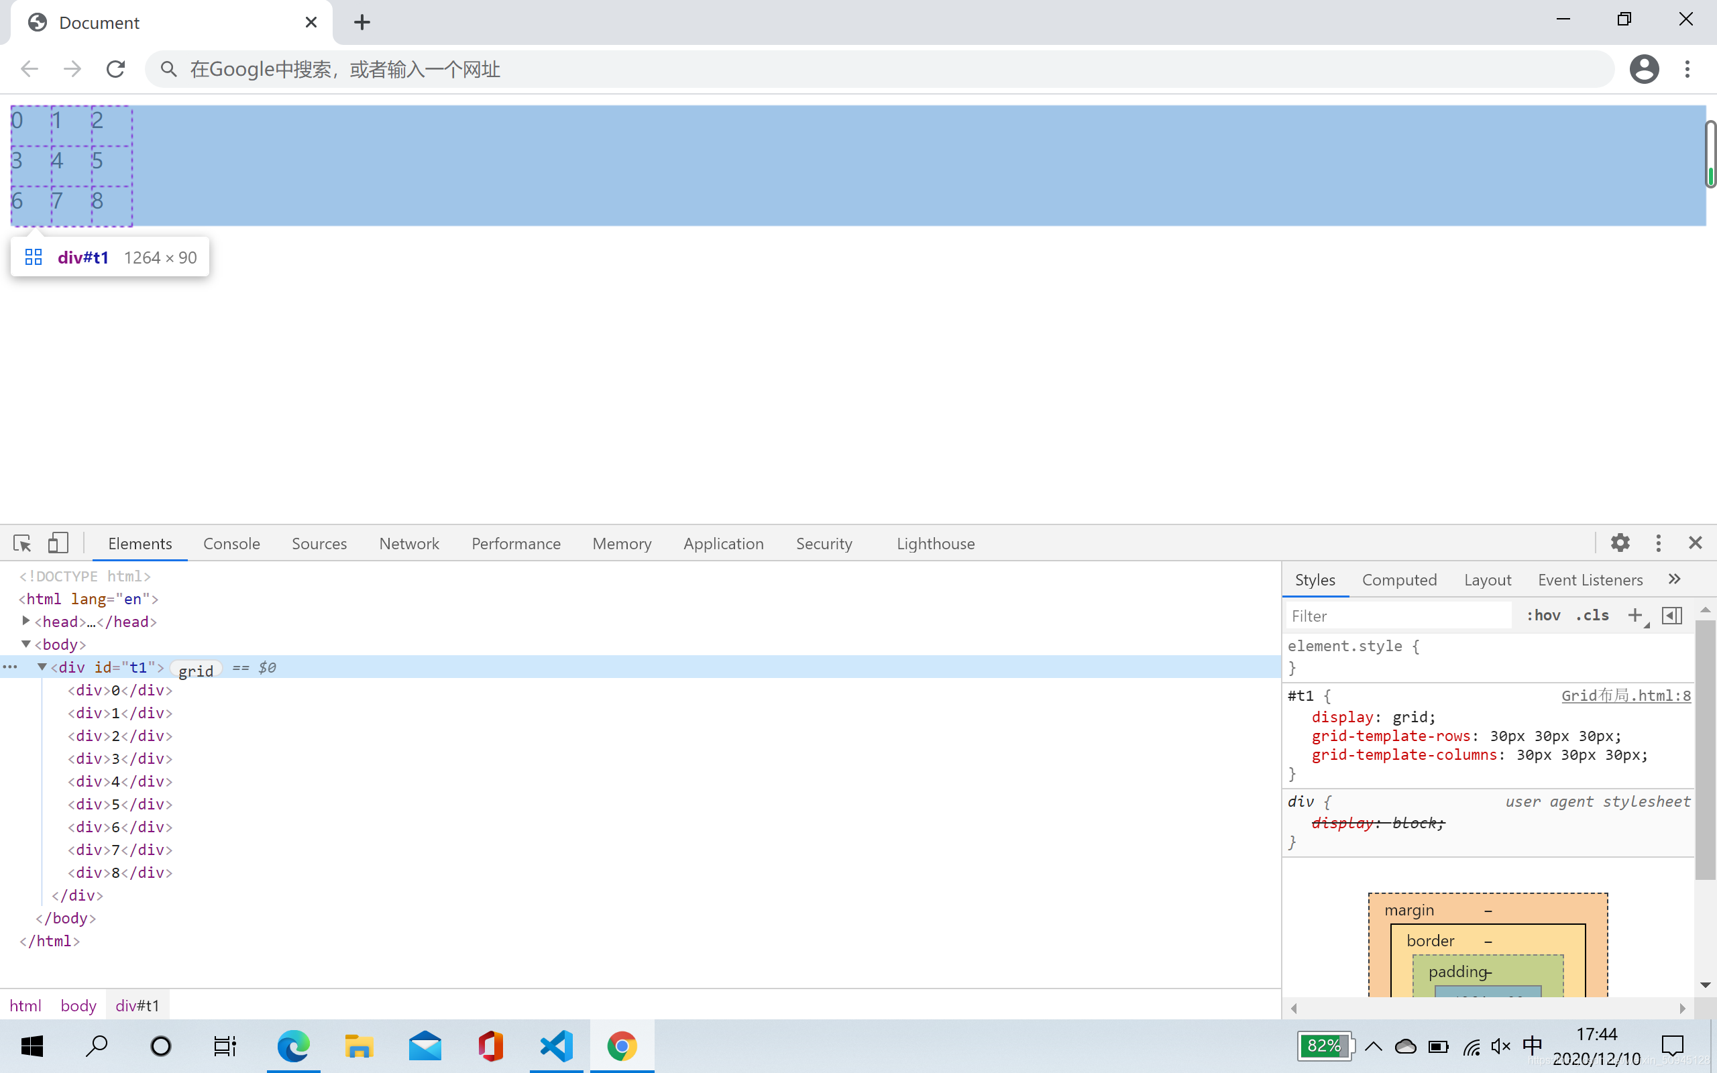
Task: Expand the head element node
Action: [26, 621]
